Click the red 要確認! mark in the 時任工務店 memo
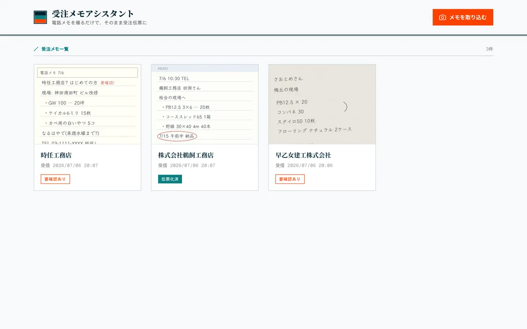The height and width of the screenshot is (329, 527). [108, 82]
